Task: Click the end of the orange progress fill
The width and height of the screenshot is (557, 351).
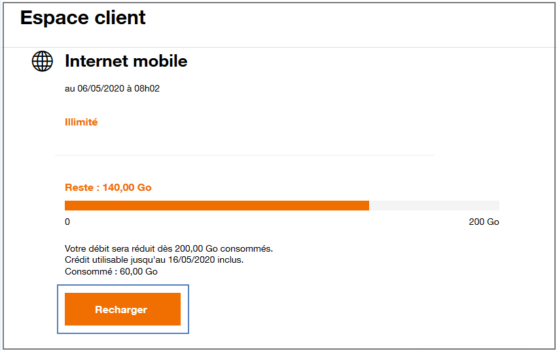Action: click(368, 205)
